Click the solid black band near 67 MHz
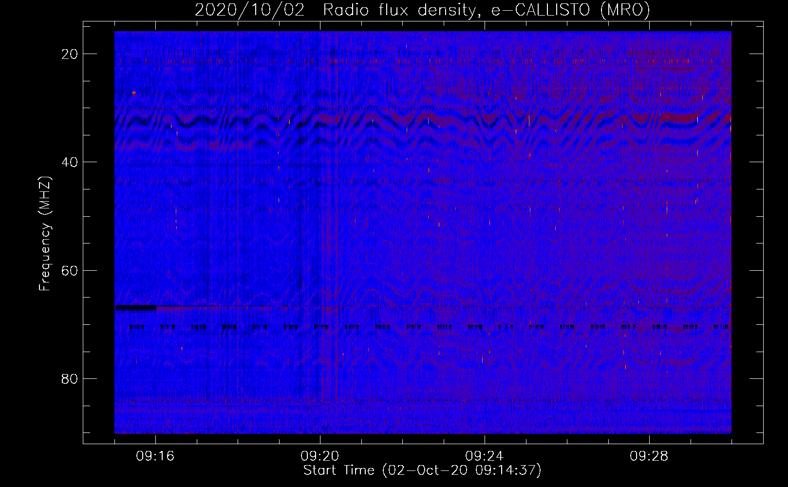 coord(135,307)
